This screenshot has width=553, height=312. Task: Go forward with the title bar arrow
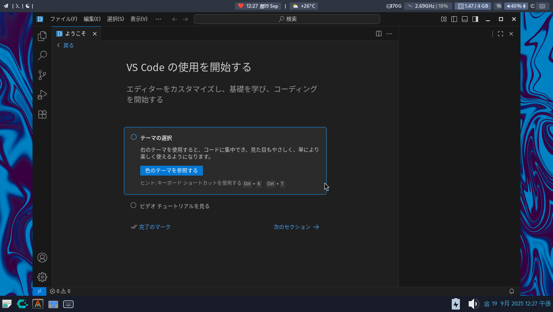185,19
